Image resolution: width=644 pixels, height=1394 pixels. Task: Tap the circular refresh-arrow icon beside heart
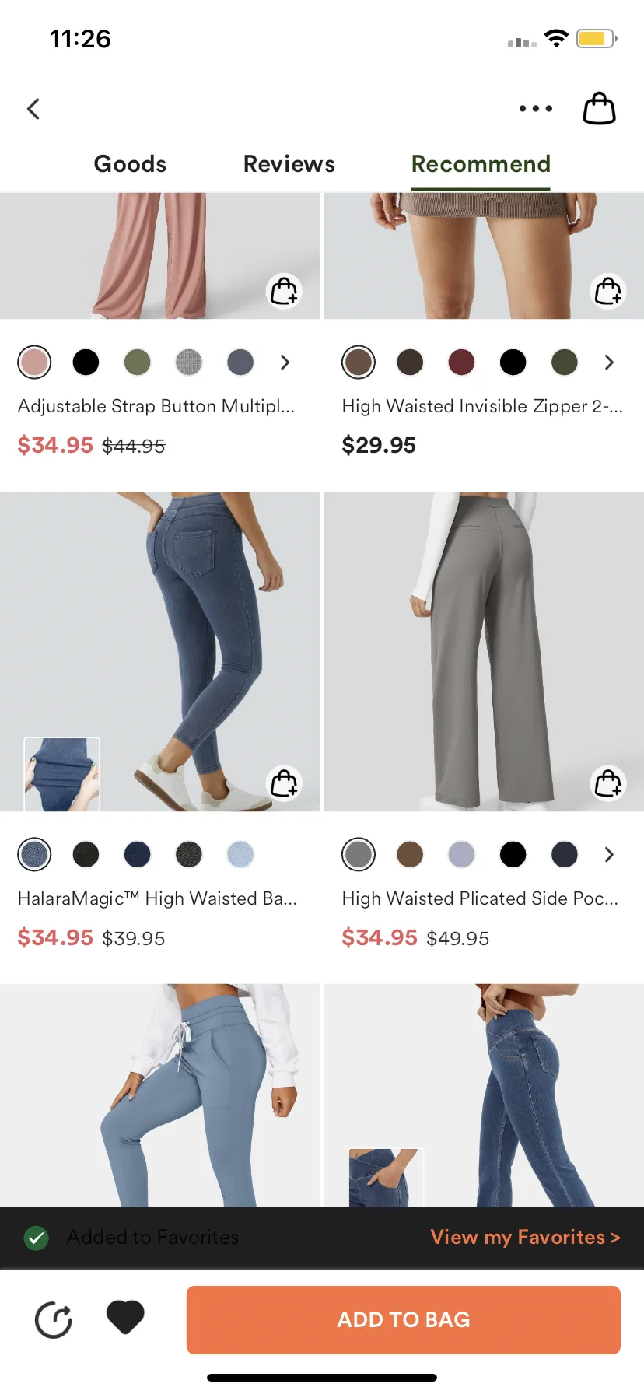54,1319
